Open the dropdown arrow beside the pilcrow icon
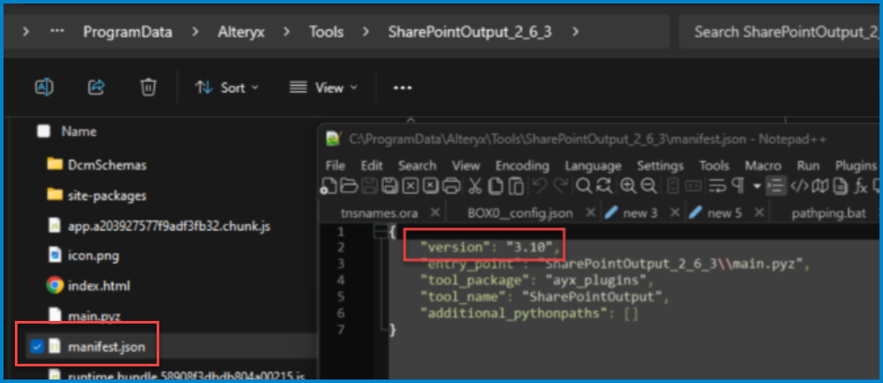Viewport: 883px width, 383px height. click(x=757, y=186)
